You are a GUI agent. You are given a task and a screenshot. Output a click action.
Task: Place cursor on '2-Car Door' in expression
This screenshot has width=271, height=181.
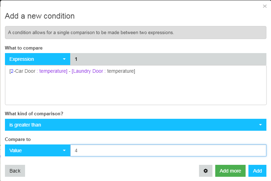tap(23, 71)
